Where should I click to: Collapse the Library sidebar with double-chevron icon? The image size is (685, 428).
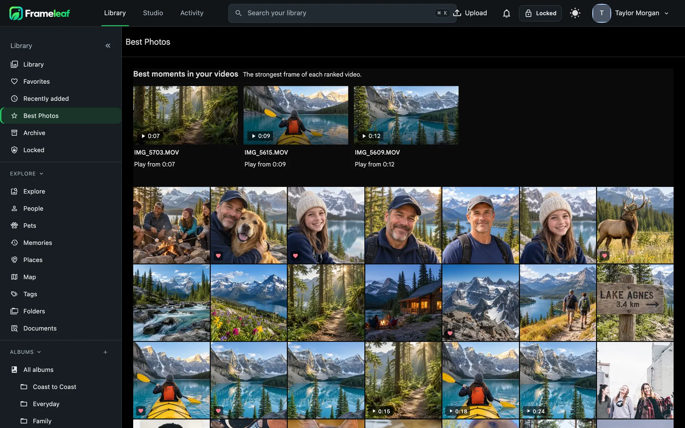pyautogui.click(x=108, y=46)
